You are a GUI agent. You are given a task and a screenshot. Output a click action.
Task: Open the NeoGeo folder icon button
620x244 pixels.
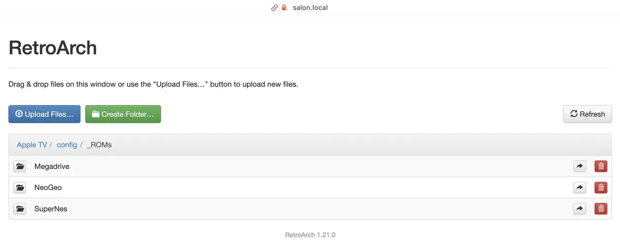pyautogui.click(x=20, y=188)
